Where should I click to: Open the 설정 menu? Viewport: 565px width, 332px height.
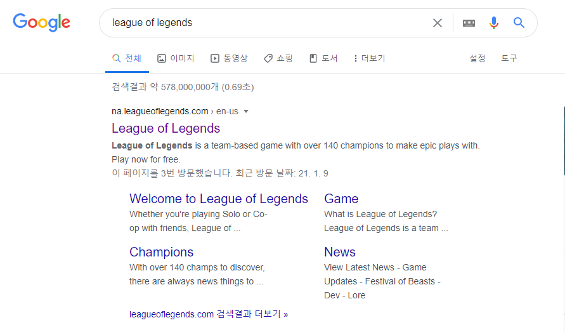477,58
